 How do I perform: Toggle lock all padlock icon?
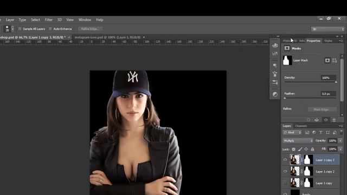point(312,149)
